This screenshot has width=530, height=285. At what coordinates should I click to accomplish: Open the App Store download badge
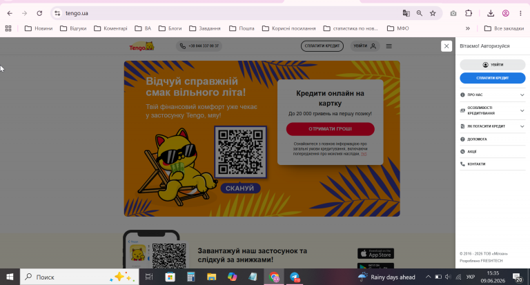point(375,253)
